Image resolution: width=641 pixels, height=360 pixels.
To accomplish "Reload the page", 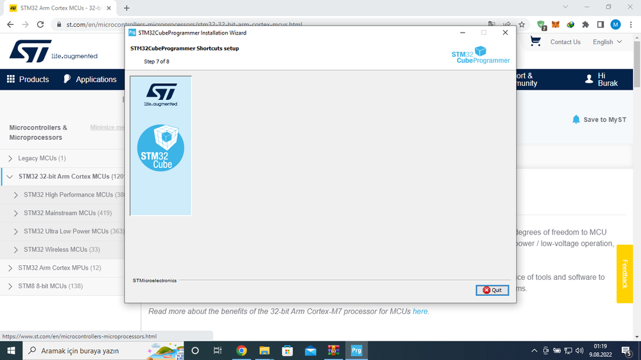I will pyautogui.click(x=40, y=24).
